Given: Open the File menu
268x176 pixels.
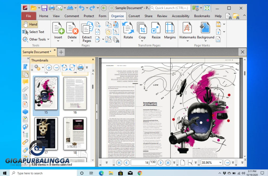Looking at the screenshot, I should click(x=29, y=16).
